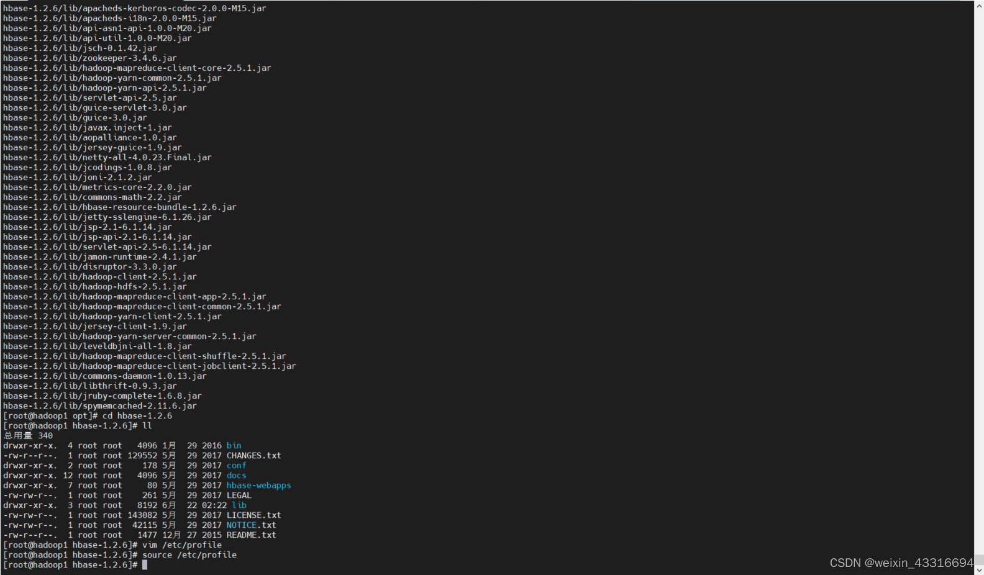Click the 'commons-daemon-1.0.13.jar' line
This screenshot has height=575, width=984.
(105, 376)
